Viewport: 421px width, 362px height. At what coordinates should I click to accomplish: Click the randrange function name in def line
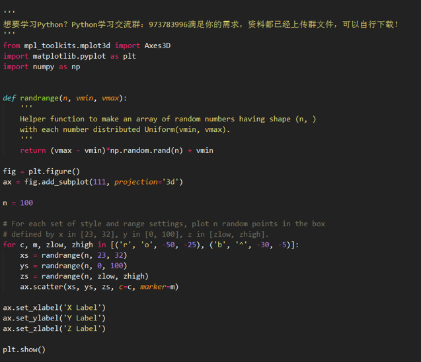point(39,98)
